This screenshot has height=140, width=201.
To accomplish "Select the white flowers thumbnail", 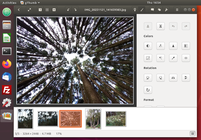I will (x=116, y=119).
